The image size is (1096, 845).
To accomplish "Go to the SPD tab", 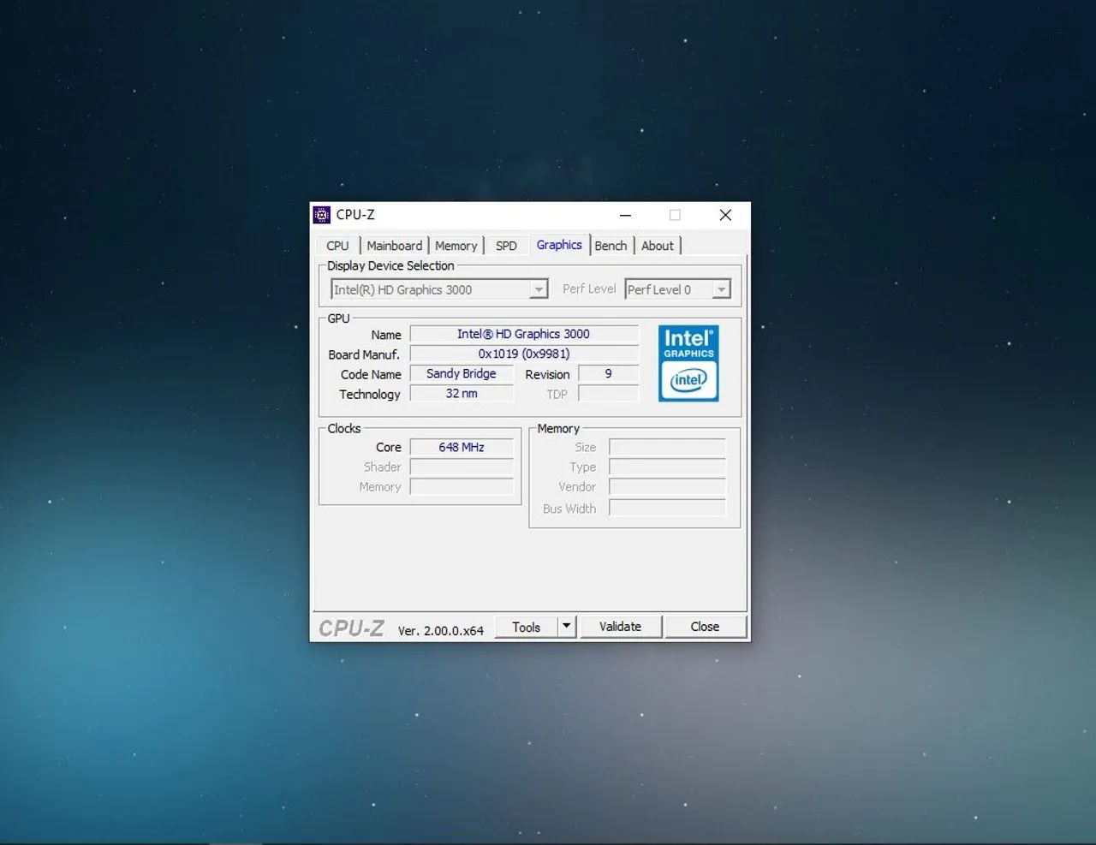I will 506,246.
